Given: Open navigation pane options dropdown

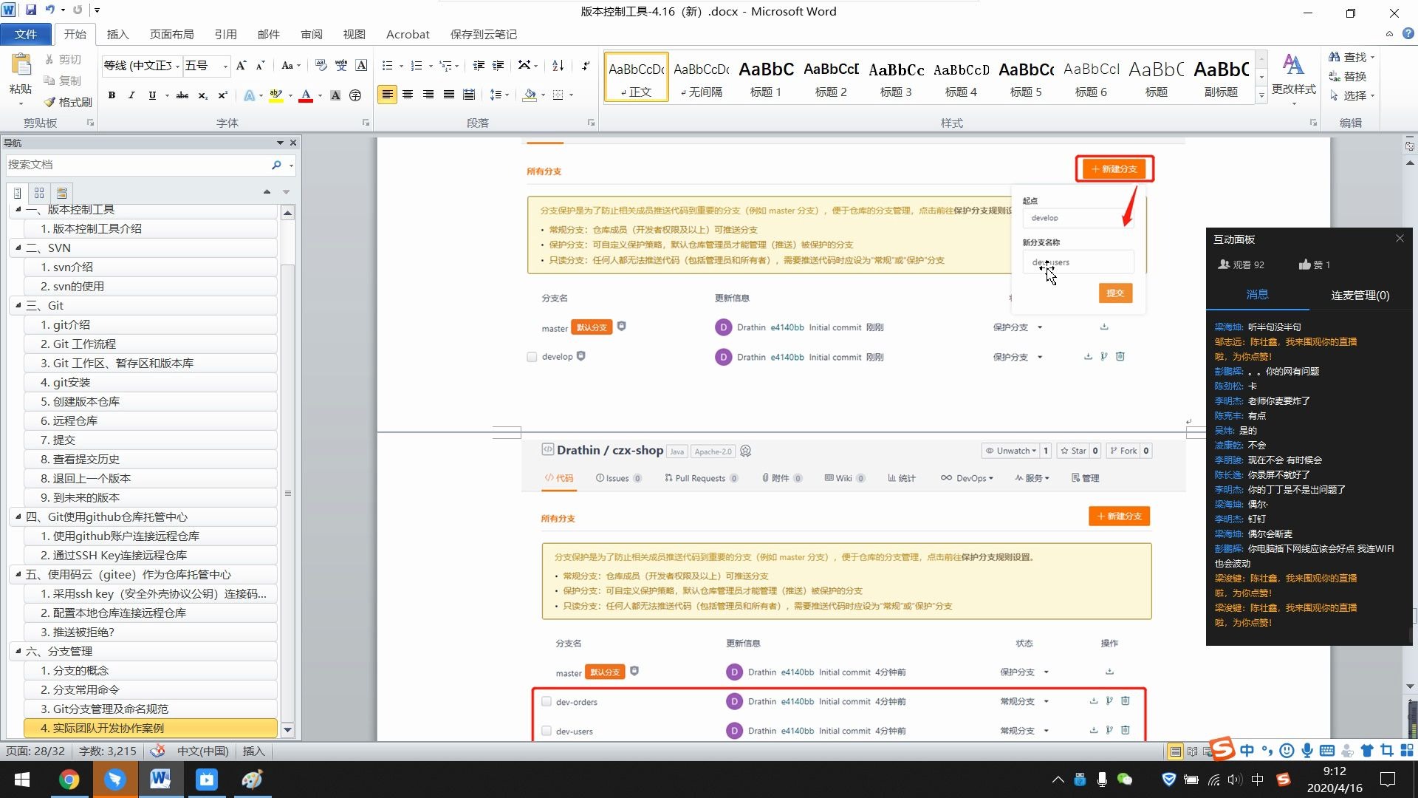Looking at the screenshot, I should click(x=280, y=143).
